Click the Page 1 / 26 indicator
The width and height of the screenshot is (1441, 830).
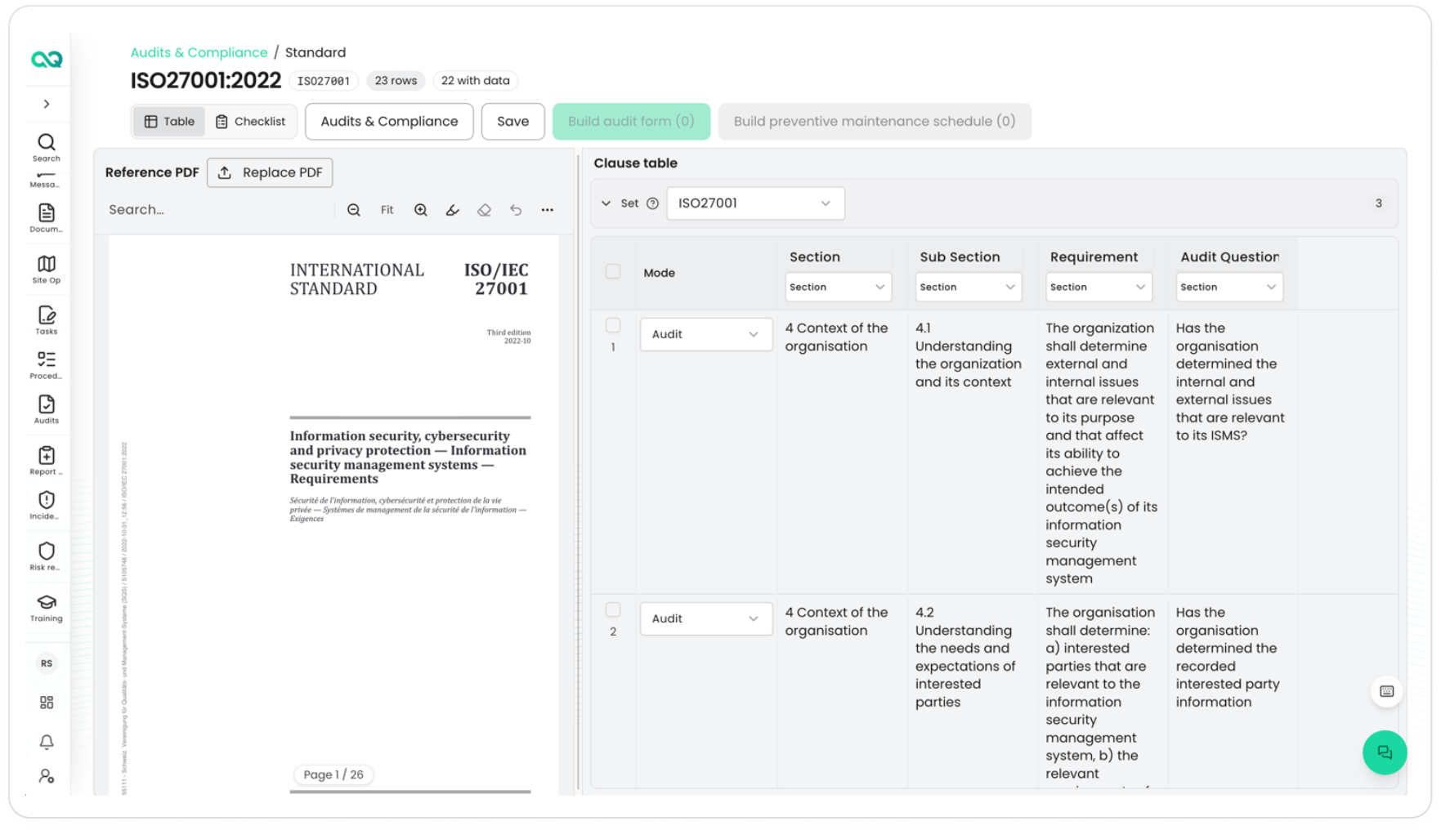coord(333,774)
